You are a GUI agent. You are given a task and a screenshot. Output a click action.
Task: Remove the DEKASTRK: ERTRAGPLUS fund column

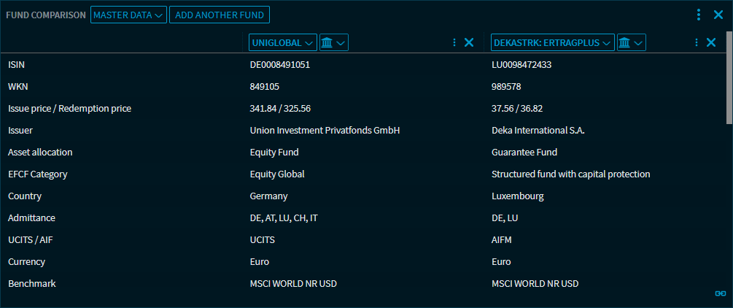(711, 42)
